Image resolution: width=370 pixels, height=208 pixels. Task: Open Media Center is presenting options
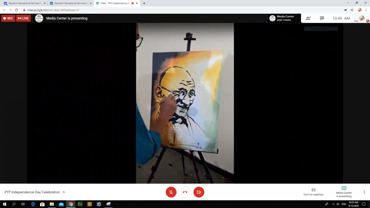point(344,192)
